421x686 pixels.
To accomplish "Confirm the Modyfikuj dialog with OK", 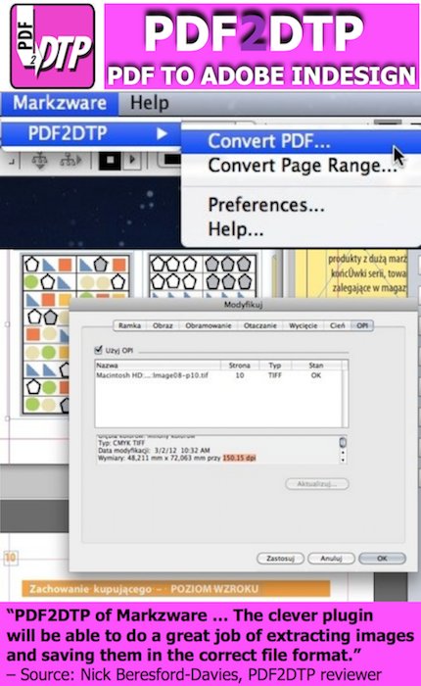I will coord(382,559).
